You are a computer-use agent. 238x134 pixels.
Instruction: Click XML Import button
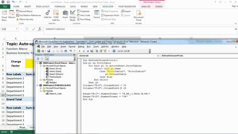(x=126, y=11)
